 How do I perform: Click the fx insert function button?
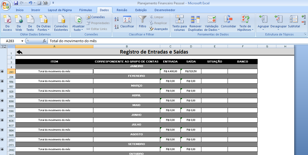(44, 41)
